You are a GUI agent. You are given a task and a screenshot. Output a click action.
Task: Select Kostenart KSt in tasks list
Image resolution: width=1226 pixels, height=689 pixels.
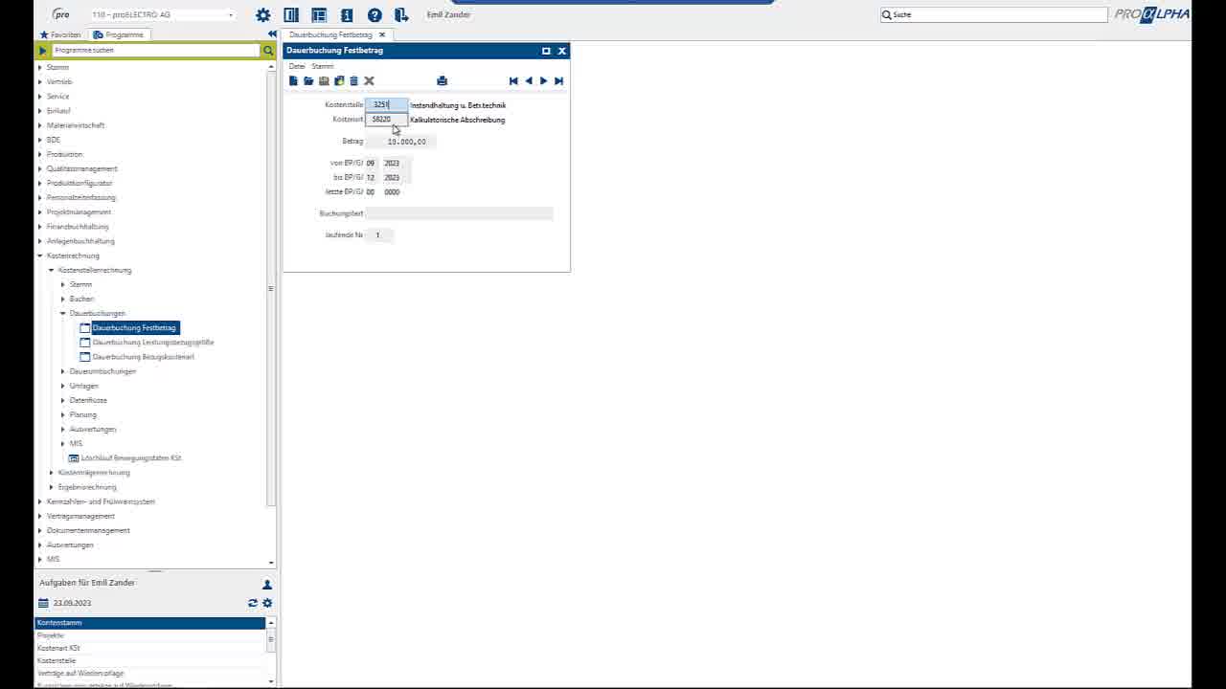click(x=150, y=648)
